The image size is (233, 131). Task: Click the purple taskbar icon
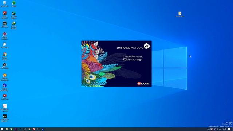pos(16,129)
